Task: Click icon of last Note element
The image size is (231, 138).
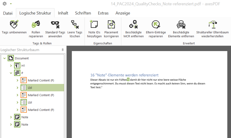Action: point(17,124)
